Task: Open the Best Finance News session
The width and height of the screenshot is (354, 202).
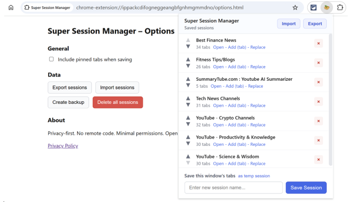Action: click(x=219, y=47)
